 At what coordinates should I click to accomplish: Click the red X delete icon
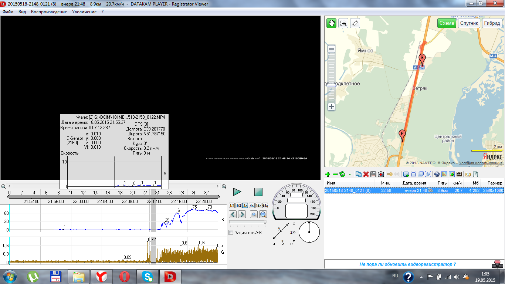click(x=366, y=174)
